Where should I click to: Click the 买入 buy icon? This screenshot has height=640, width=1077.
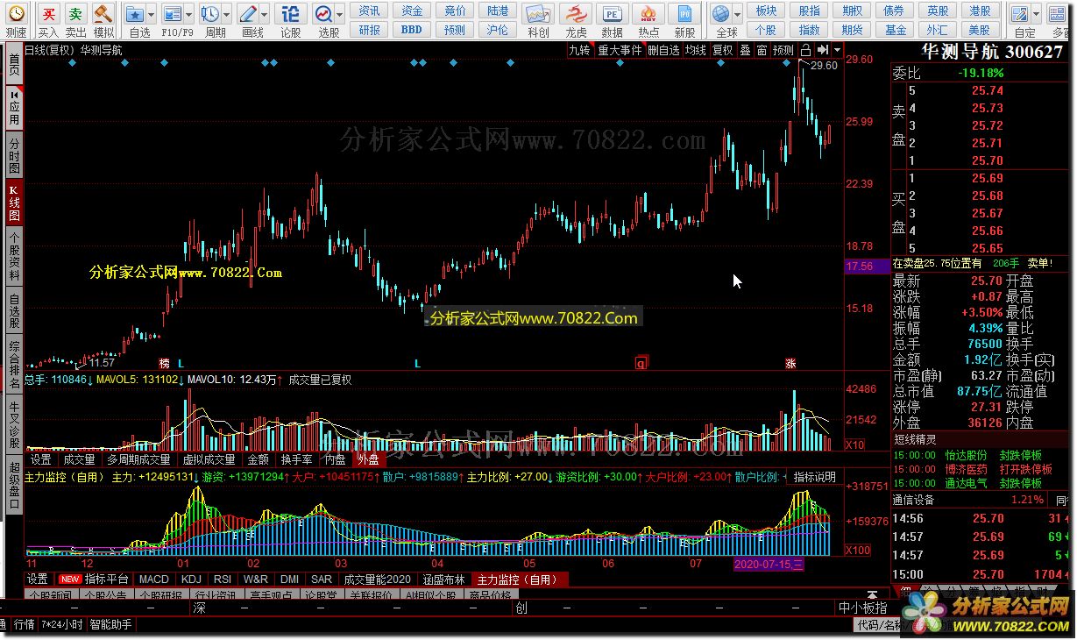coord(50,14)
